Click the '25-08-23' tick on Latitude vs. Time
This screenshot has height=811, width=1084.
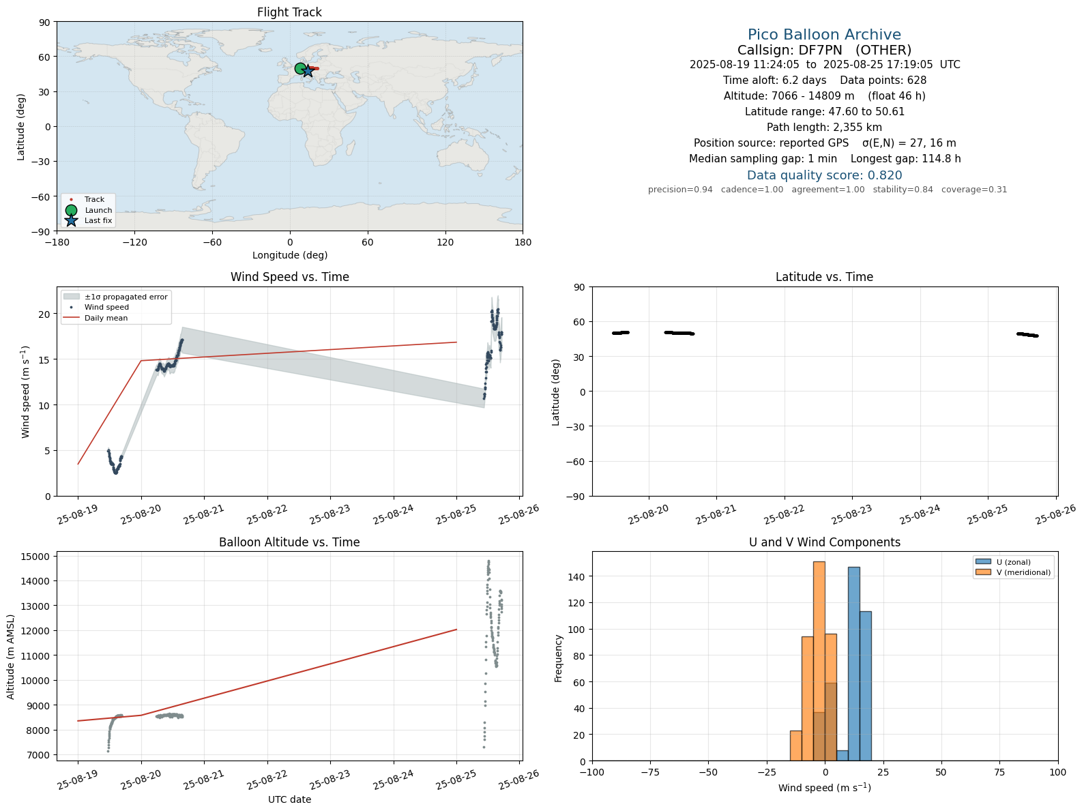tap(851, 516)
